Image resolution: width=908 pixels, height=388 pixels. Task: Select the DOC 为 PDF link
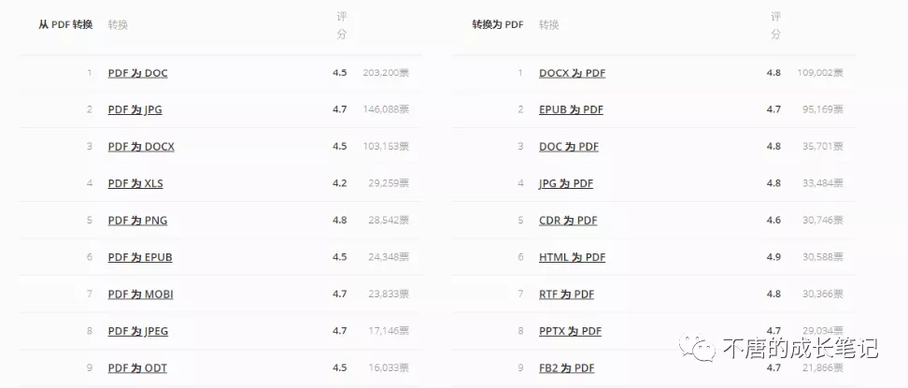point(569,147)
